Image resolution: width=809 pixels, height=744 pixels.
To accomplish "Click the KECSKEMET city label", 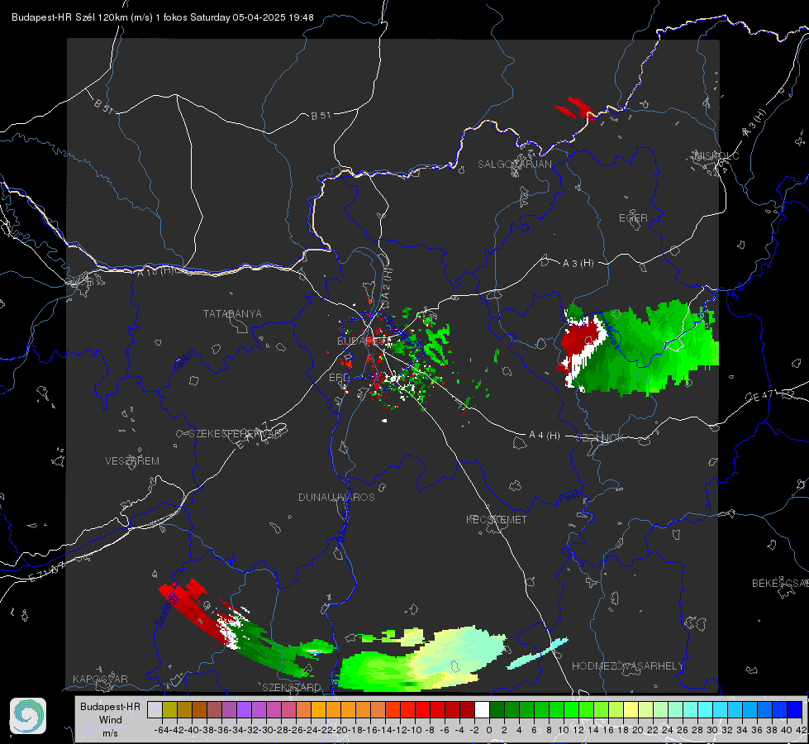I will point(497,519).
